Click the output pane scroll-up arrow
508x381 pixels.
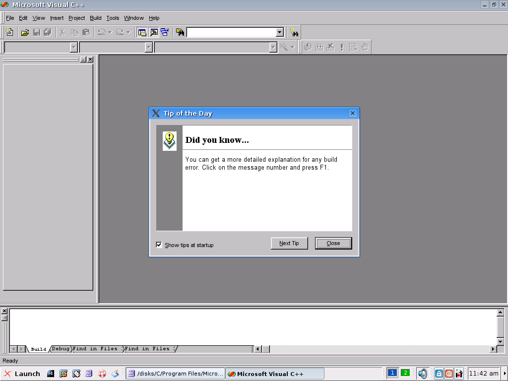coord(500,313)
